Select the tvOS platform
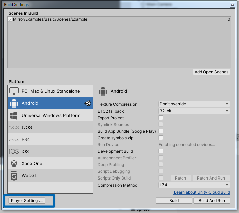The image size is (239, 213). [50, 128]
